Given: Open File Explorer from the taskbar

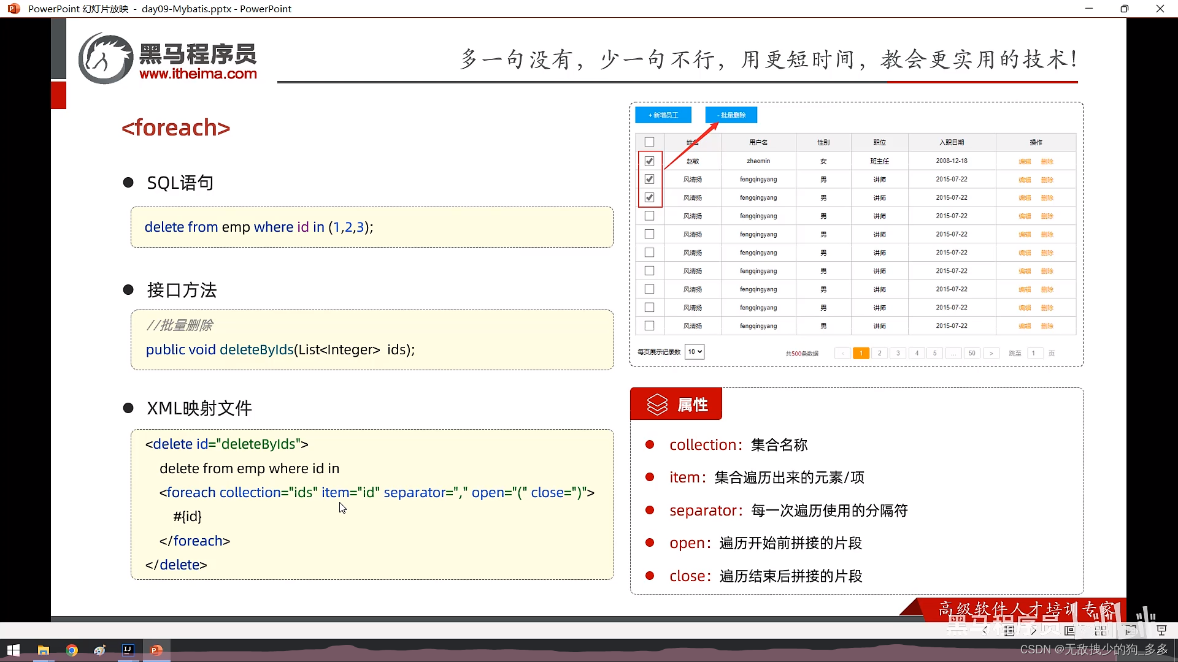Looking at the screenshot, I should [44, 650].
